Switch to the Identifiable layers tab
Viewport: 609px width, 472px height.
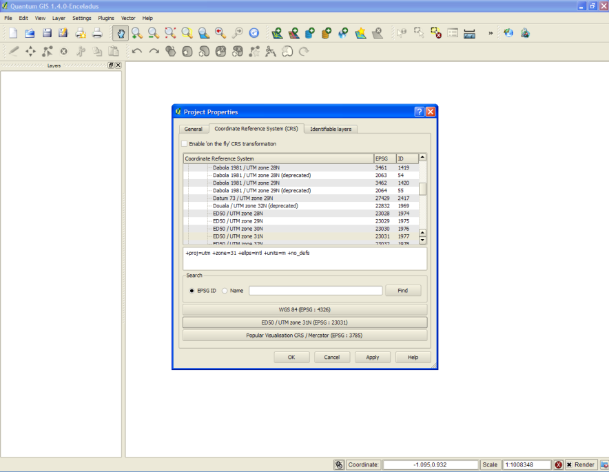pos(331,129)
